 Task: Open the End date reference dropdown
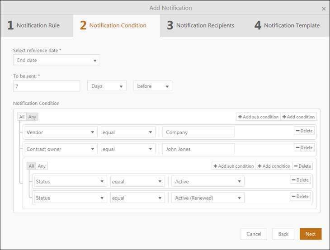coord(57,60)
